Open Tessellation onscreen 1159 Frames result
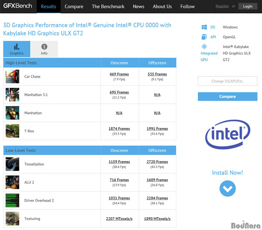This screenshot has height=230, width=262. click(119, 162)
